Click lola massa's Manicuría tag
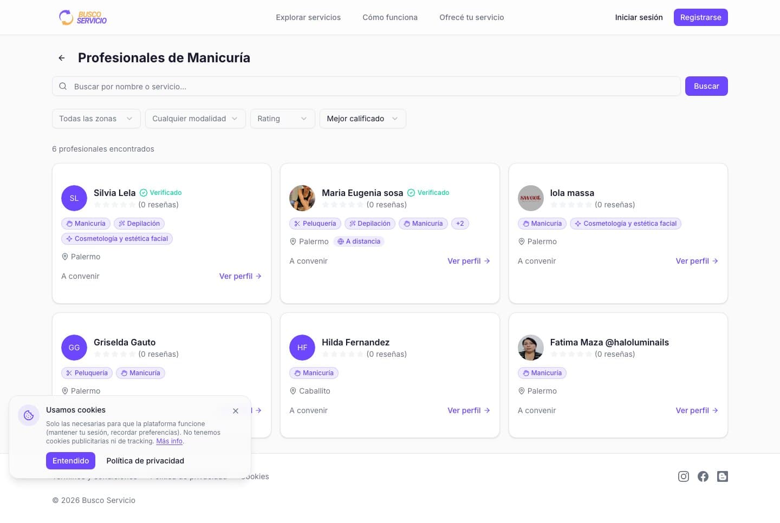The image size is (780, 523). [542, 224]
